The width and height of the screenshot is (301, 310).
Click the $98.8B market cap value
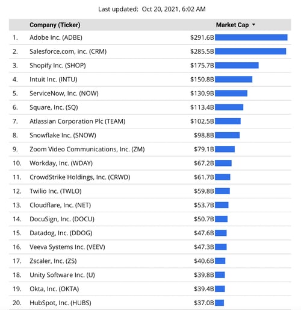tap(204, 135)
